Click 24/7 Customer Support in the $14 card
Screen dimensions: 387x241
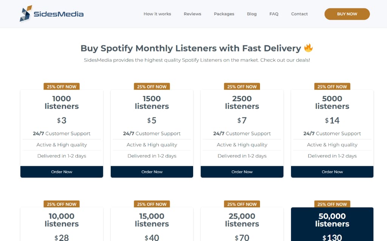(332, 133)
